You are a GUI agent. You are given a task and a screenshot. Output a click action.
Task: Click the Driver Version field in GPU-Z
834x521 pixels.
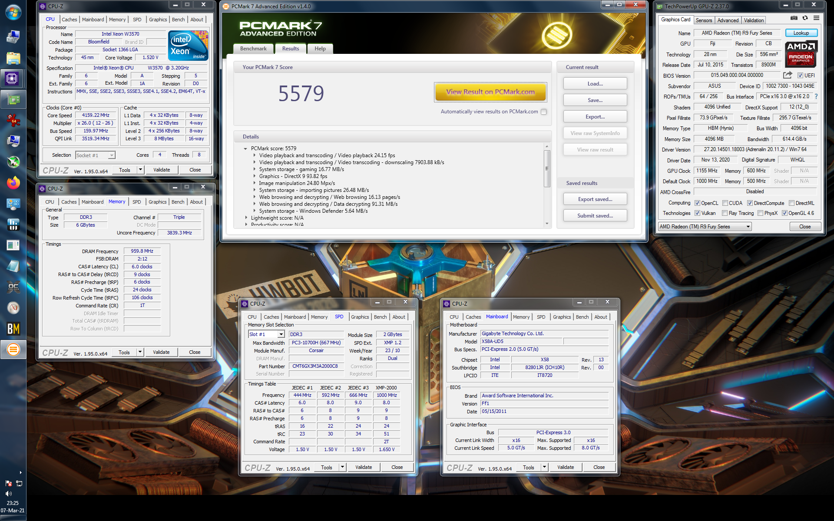point(755,149)
